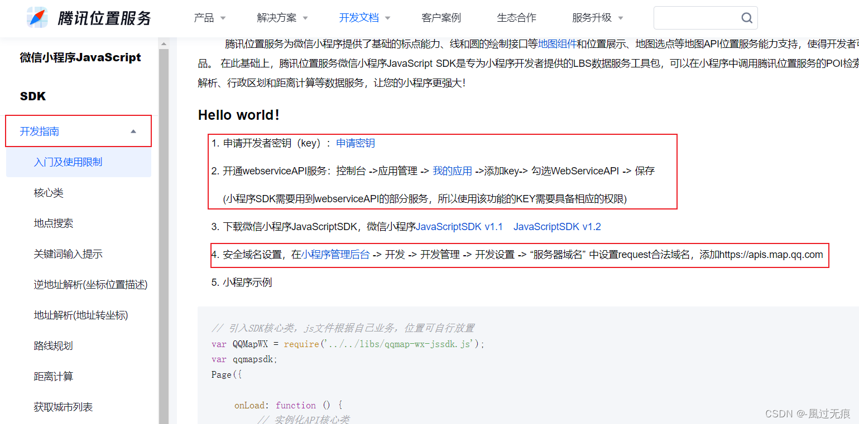This screenshot has height=424, width=859.
Task: Open 距离计算 sidebar page
Action: coord(54,377)
